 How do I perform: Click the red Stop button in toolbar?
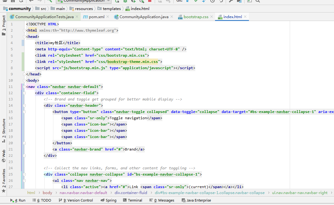point(150,1)
